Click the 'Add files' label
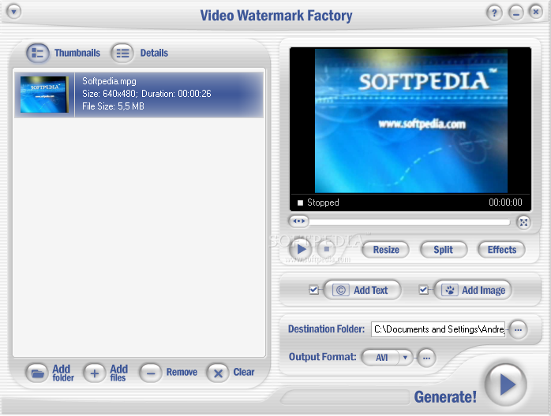Viewport: 551px width, 416px height. click(x=118, y=373)
